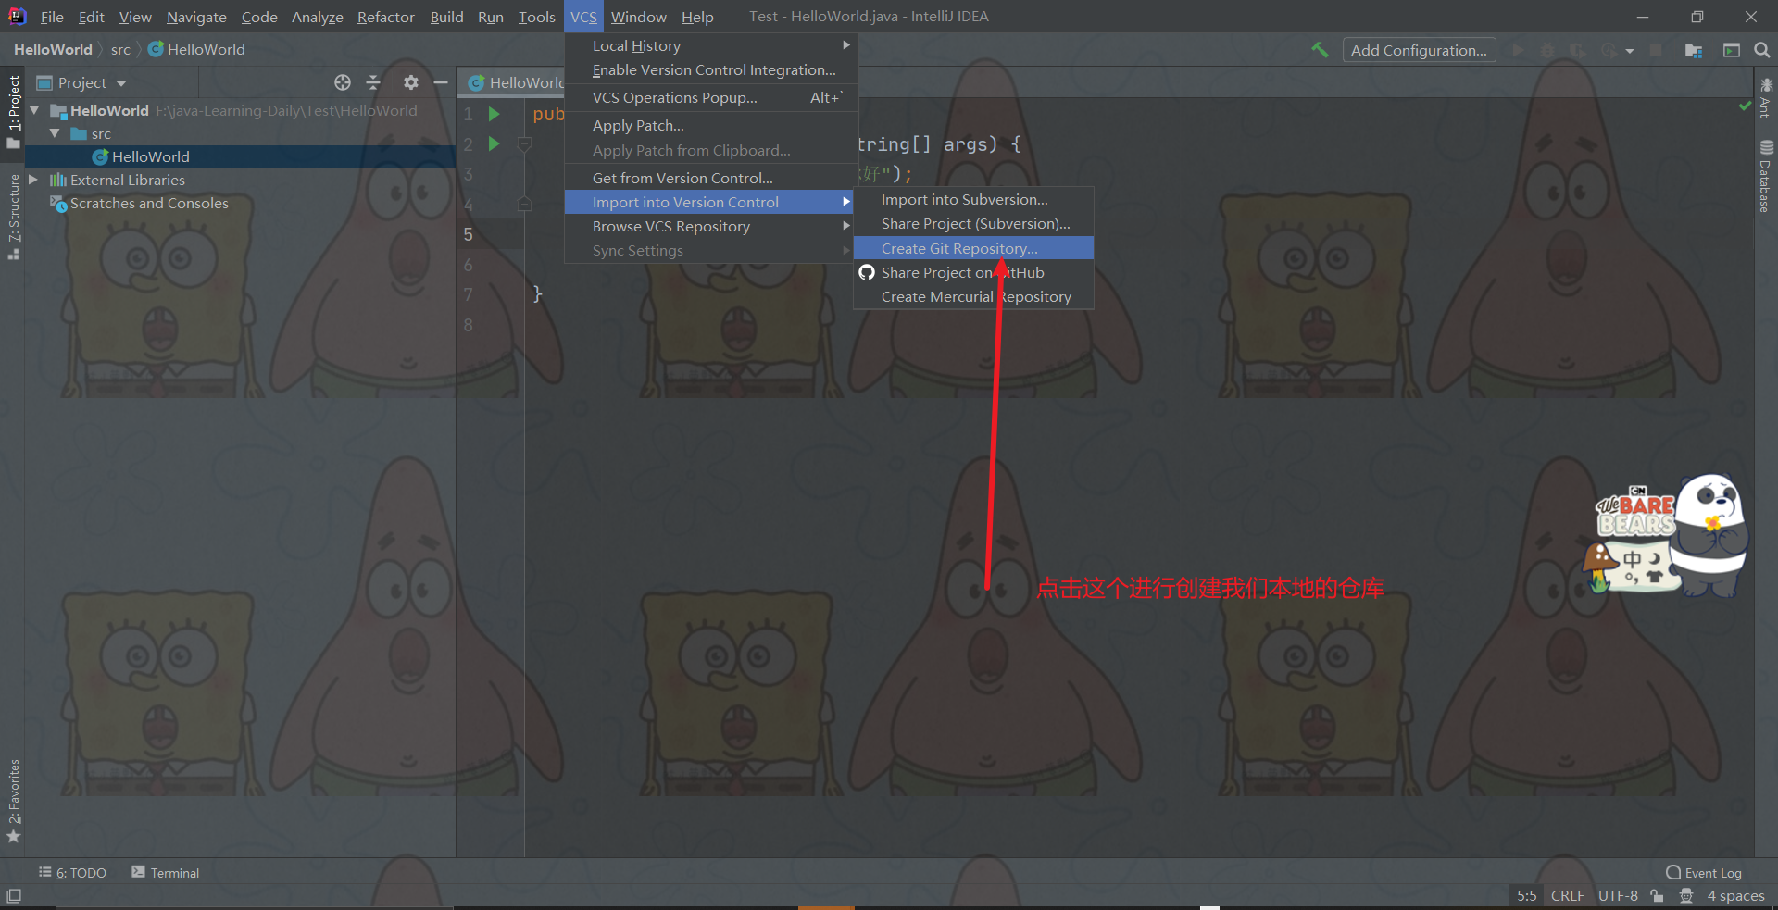
Task: Collapse the src folder node
Action: 55,133
